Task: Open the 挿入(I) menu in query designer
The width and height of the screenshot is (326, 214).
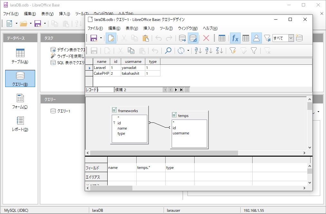Action: [x=149, y=28]
